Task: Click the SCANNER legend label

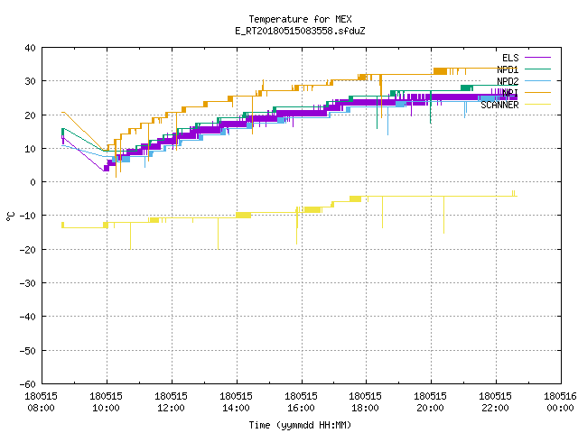Action: pos(499,105)
